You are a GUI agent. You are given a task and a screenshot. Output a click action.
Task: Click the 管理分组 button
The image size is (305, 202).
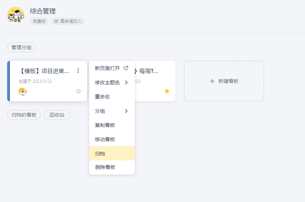[21, 47]
